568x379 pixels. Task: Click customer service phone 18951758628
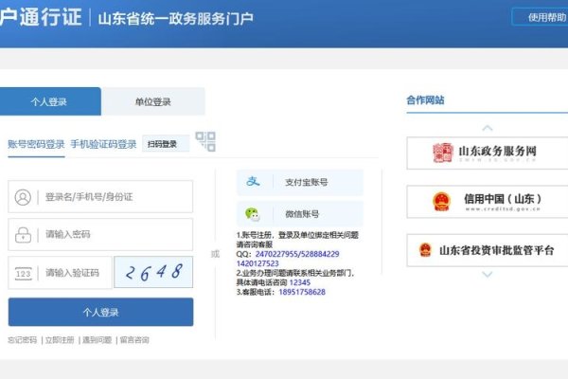tap(302, 292)
